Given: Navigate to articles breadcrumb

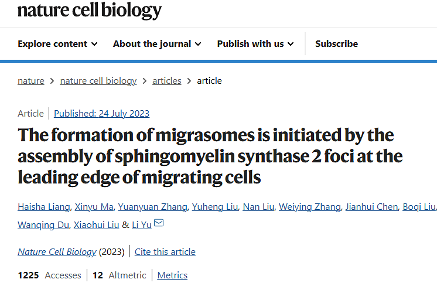Looking at the screenshot, I should point(167,81).
